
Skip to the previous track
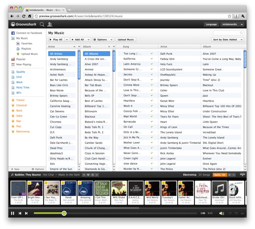tap(20, 213)
